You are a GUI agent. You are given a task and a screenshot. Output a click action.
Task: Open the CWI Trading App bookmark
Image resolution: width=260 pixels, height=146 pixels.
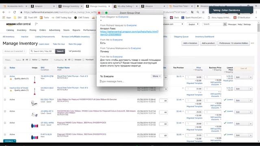(x=61, y=17)
